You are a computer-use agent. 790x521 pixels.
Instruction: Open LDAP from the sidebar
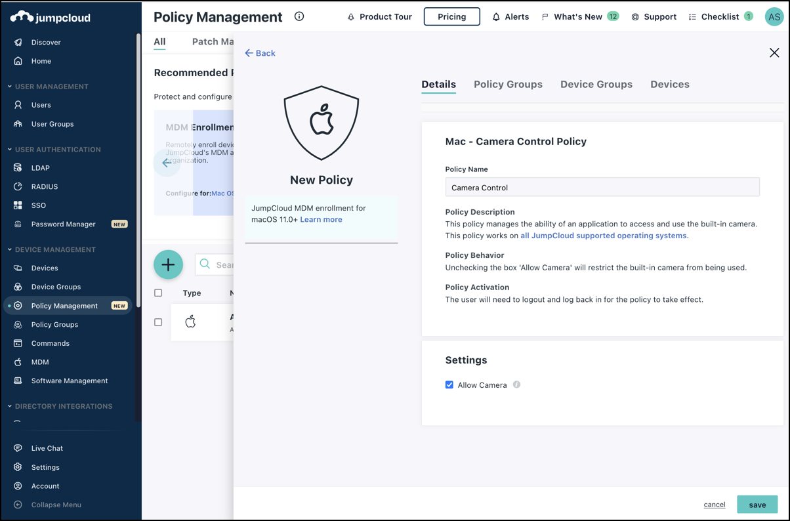coord(40,168)
